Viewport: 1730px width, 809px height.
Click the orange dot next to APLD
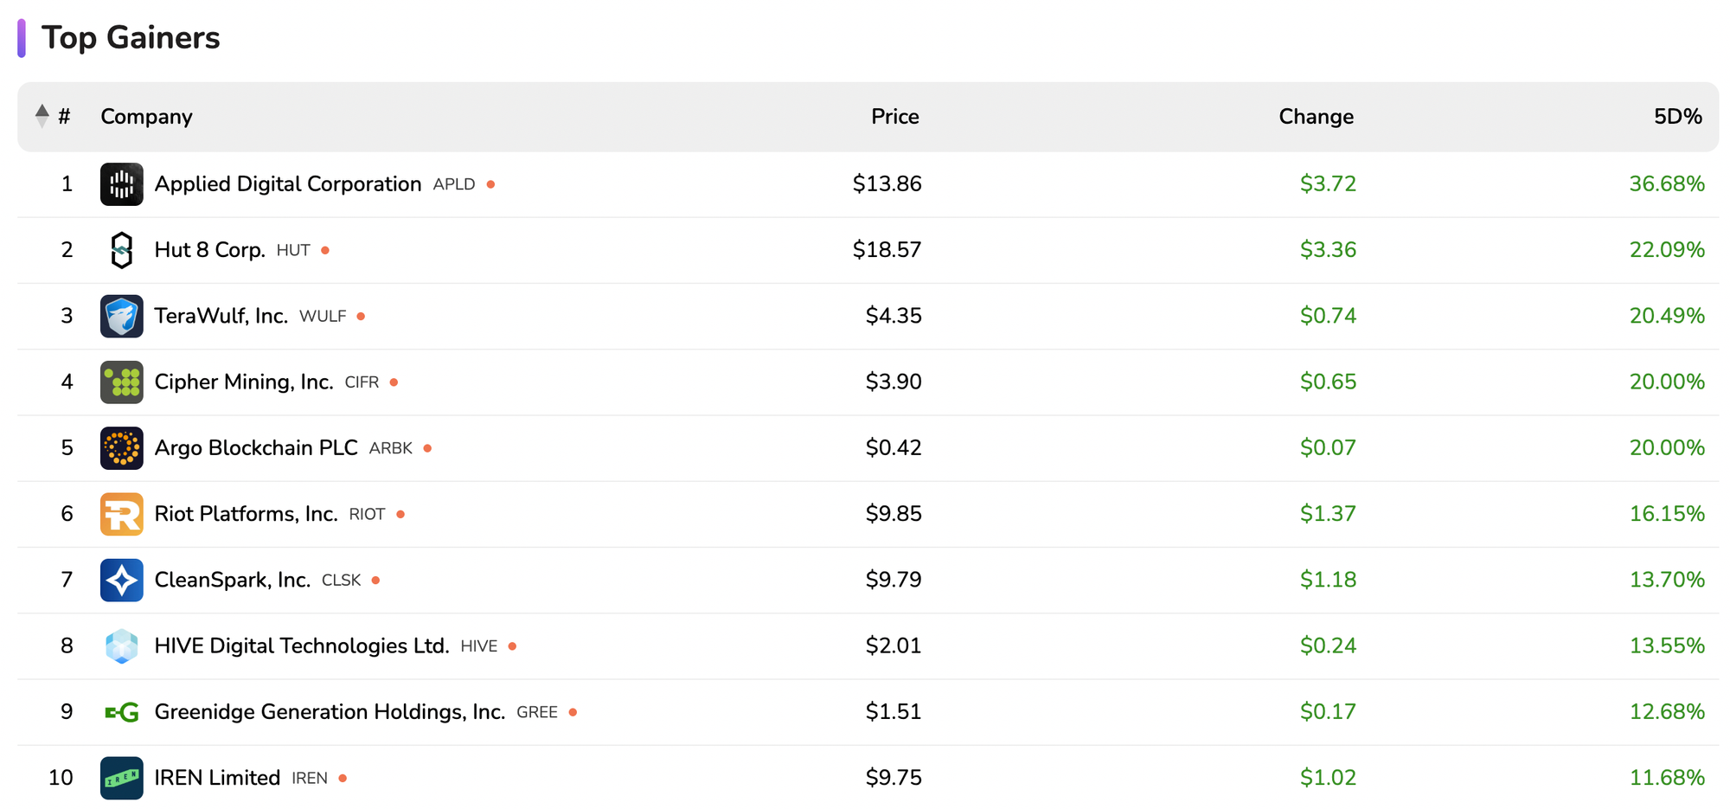tap(490, 184)
